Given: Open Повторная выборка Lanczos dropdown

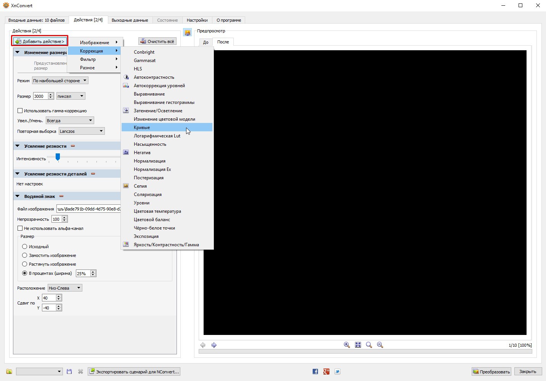Looking at the screenshot, I should (82, 131).
